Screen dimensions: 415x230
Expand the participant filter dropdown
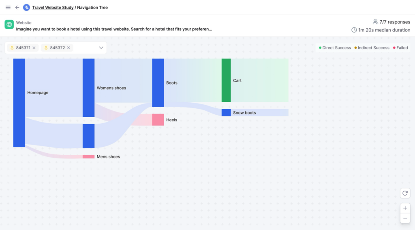tap(101, 48)
